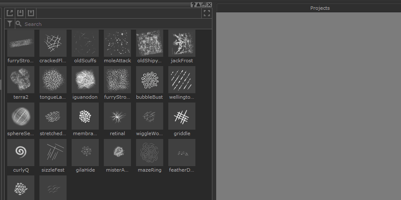Pick the iguanodon brush

coord(85,79)
